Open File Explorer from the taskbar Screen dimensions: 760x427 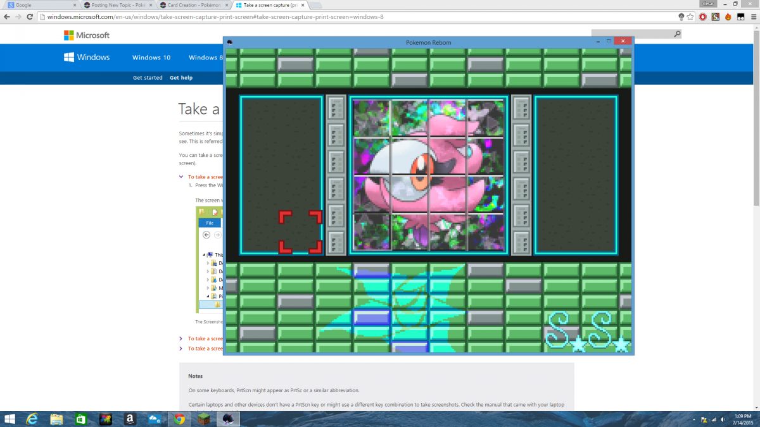(x=56, y=419)
